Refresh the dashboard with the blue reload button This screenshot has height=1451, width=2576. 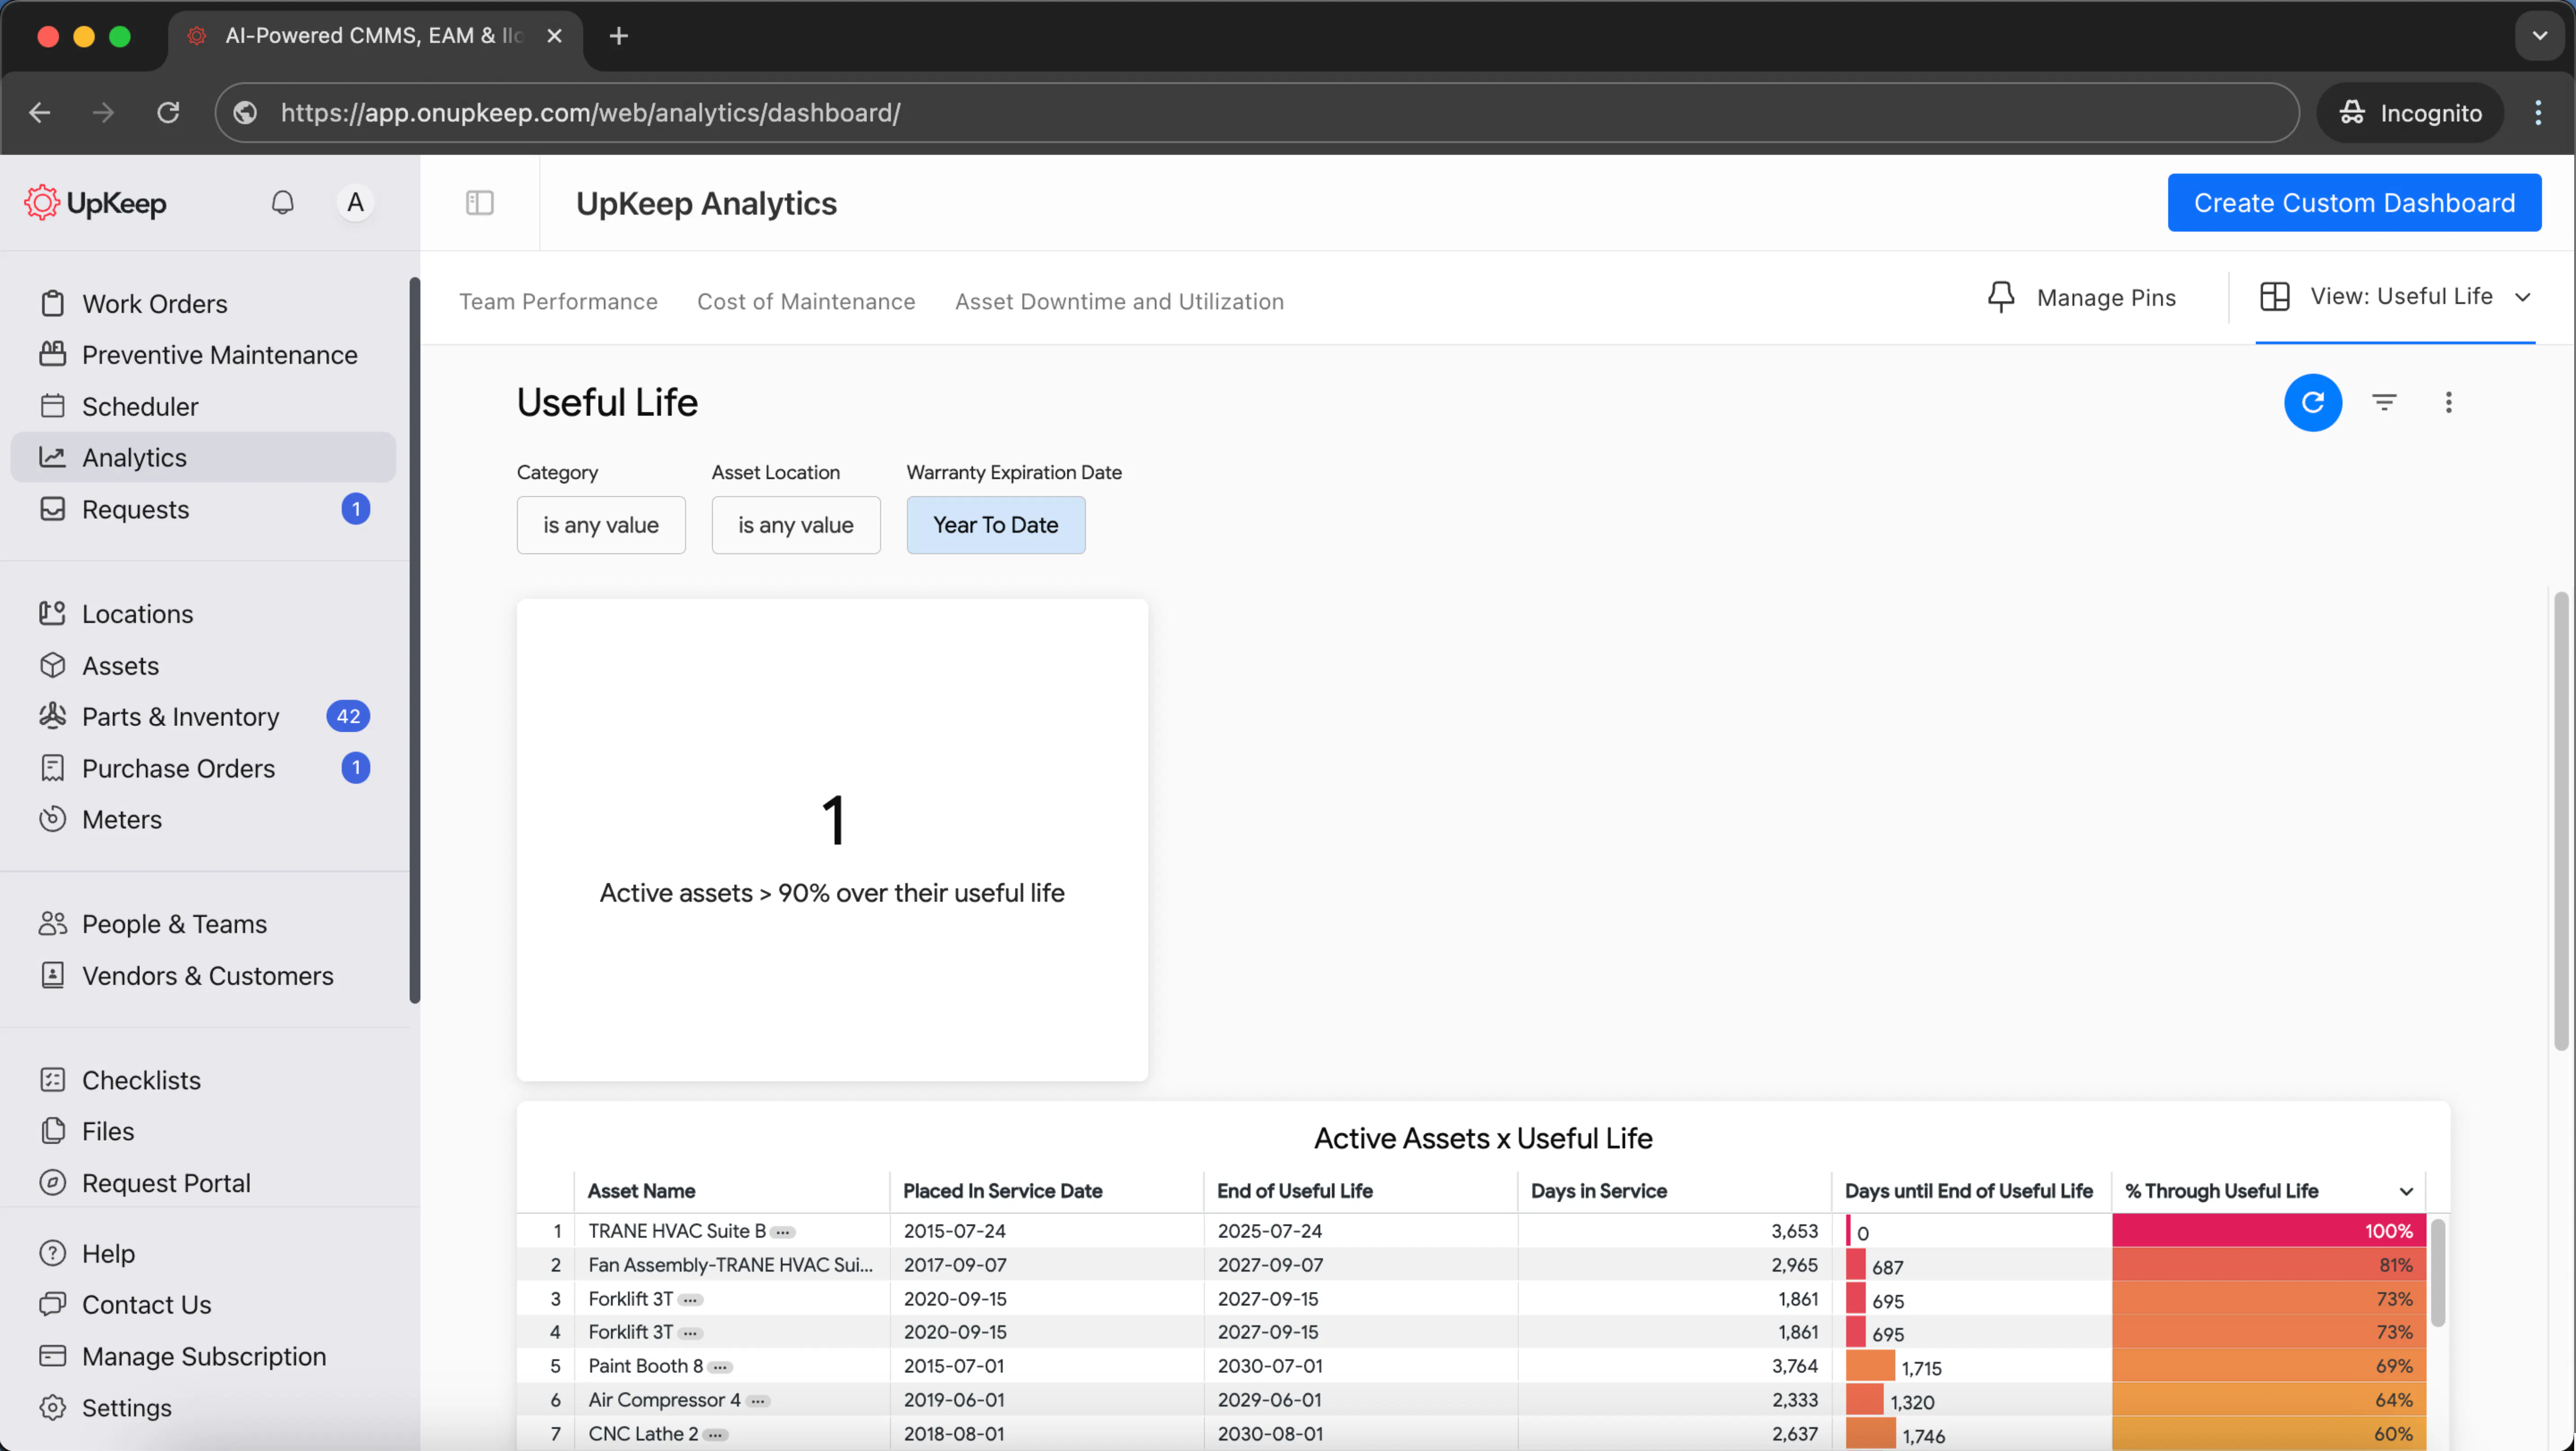click(x=2312, y=403)
